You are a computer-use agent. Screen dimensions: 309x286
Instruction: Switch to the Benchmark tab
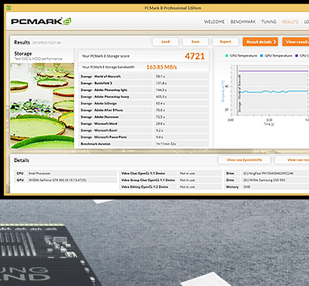click(x=243, y=22)
